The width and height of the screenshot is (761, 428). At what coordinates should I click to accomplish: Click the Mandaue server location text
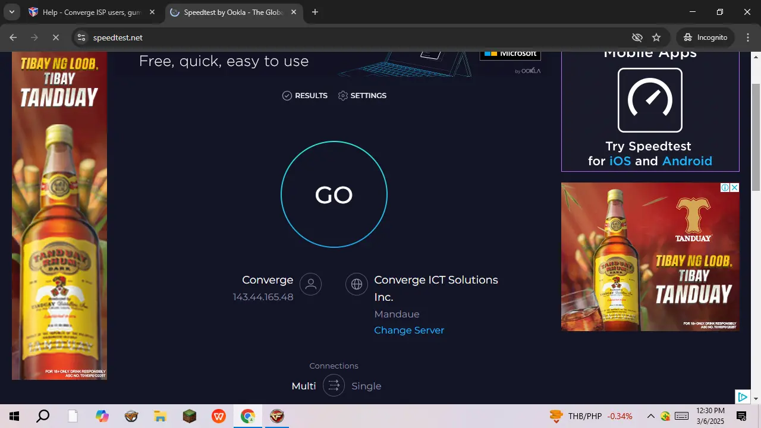397,314
